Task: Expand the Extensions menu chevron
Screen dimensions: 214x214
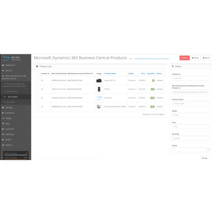Action: point(28,113)
